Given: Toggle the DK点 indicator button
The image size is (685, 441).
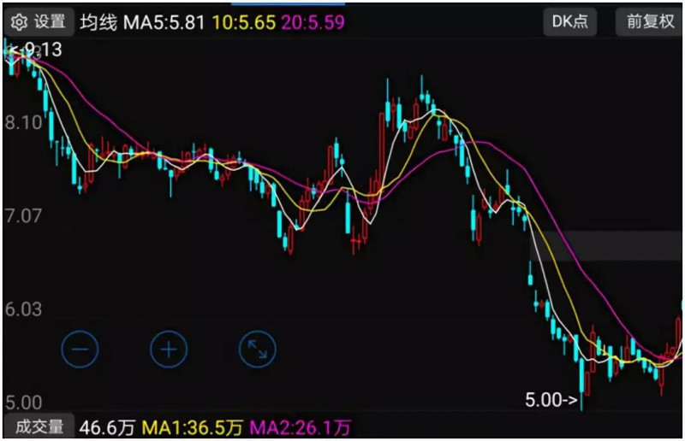Looking at the screenshot, I should (x=569, y=21).
